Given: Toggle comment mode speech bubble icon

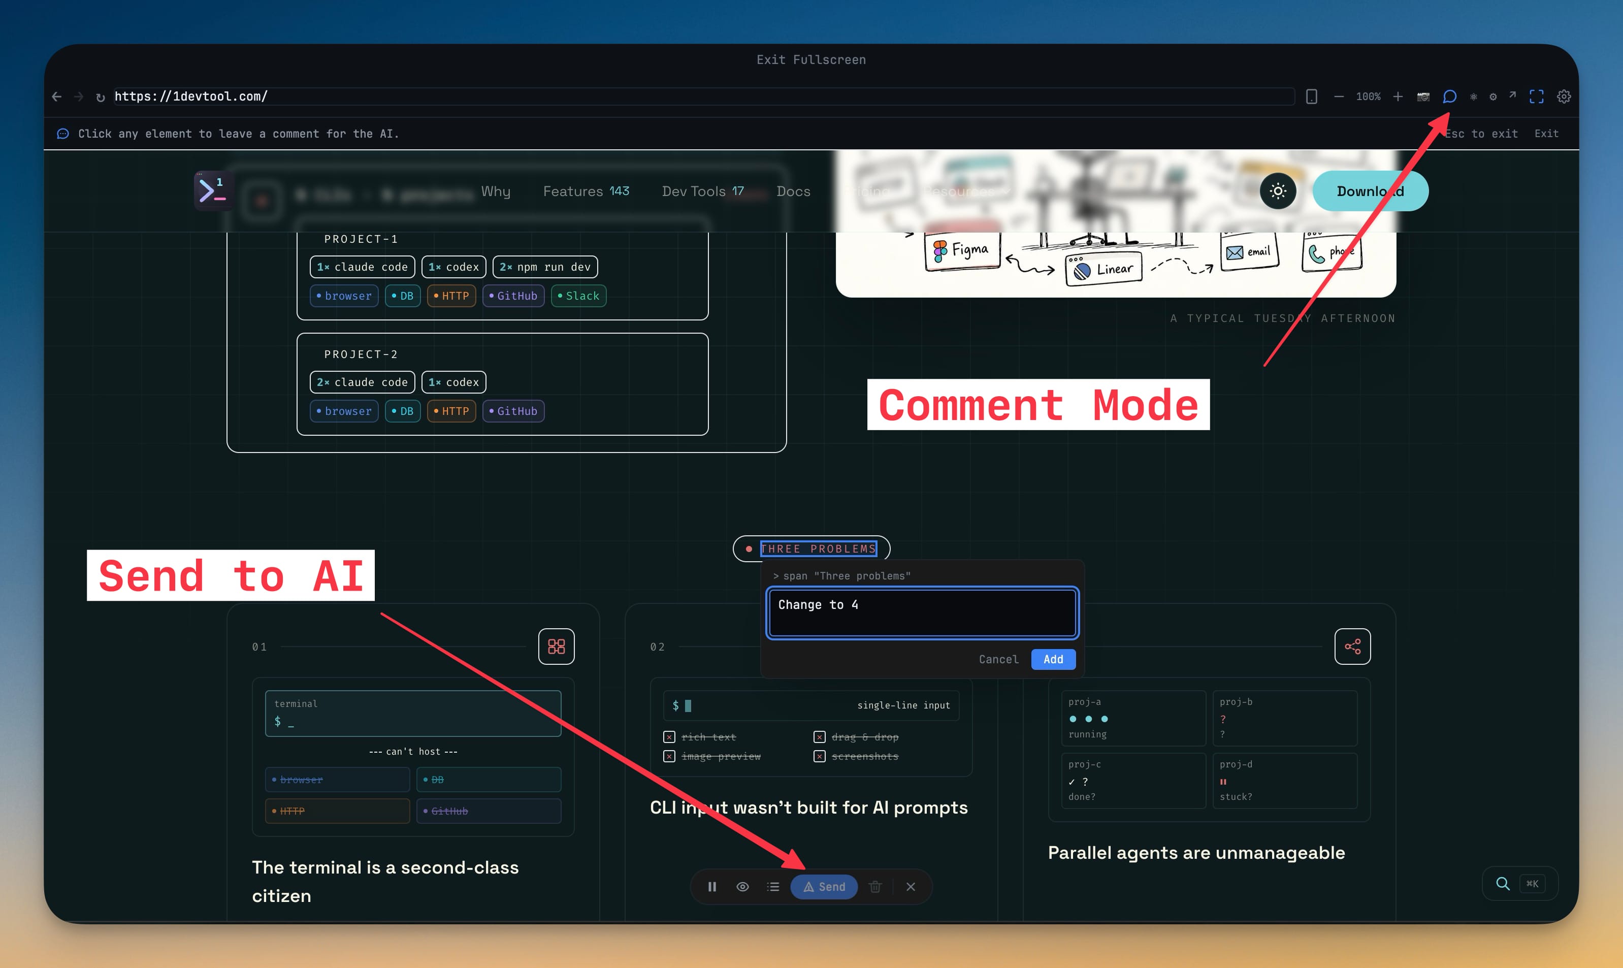Looking at the screenshot, I should pyautogui.click(x=1449, y=96).
